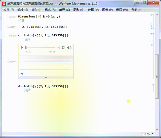Viewport: 161px width, 138px height.
Task: Open the 计算 (V) menu
Action: pos(93,10)
